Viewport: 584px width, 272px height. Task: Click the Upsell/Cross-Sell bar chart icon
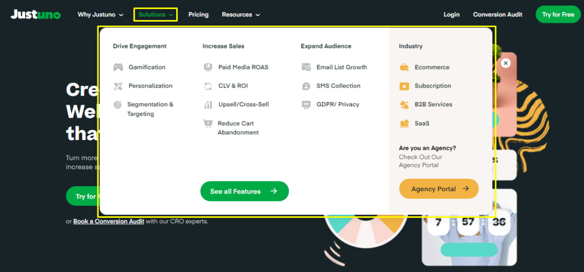(x=208, y=105)
